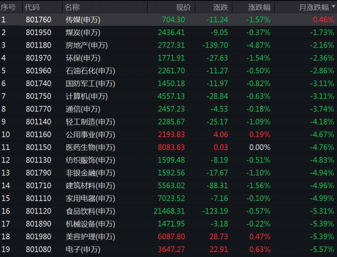Sort by the 涨跌幅 column header
This screenshot has height=257, width=337.
(x=259, y=7)
